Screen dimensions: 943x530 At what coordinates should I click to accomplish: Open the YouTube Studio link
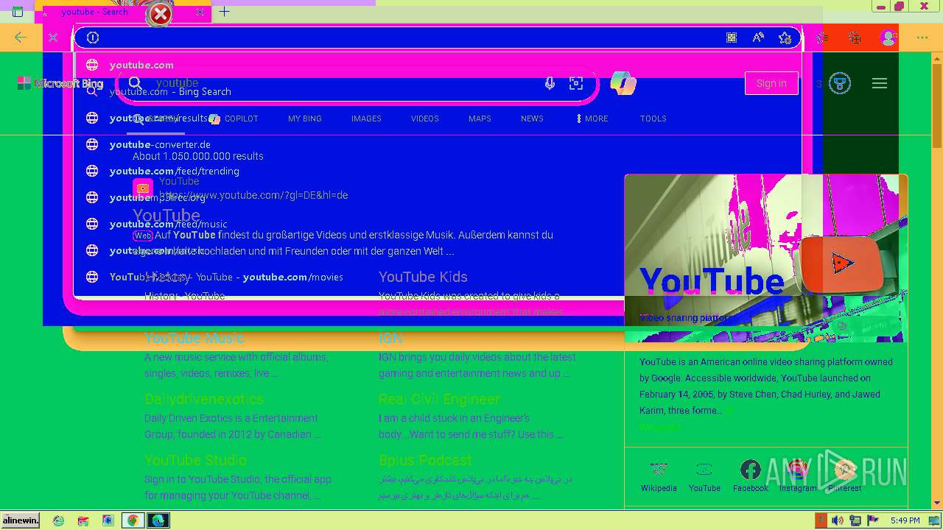coord(195,460)
